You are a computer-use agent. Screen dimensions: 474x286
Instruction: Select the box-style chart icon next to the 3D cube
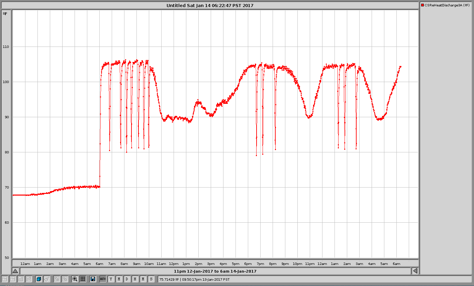pyautogui.click(x=29, y=279)
